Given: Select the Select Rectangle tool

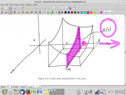Looking at the screenshot, I should pyautogui.click(x=36, y=12).
